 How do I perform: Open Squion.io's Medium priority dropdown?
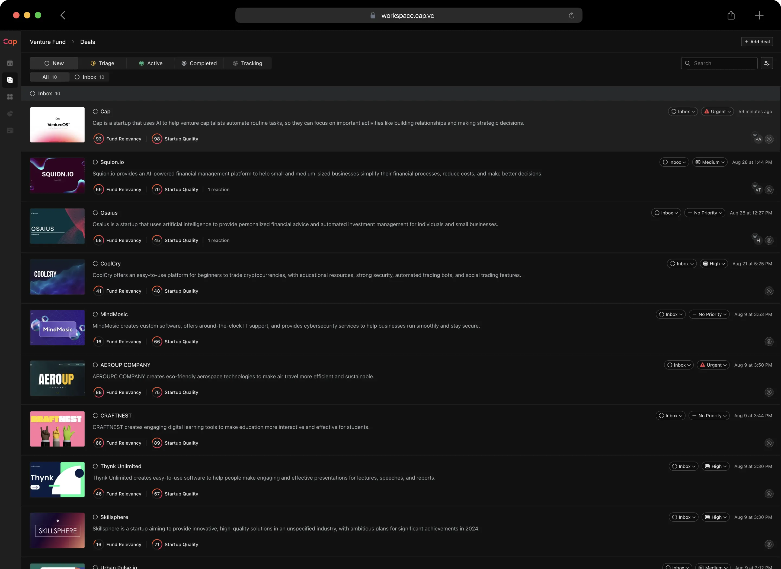(710, 162)
